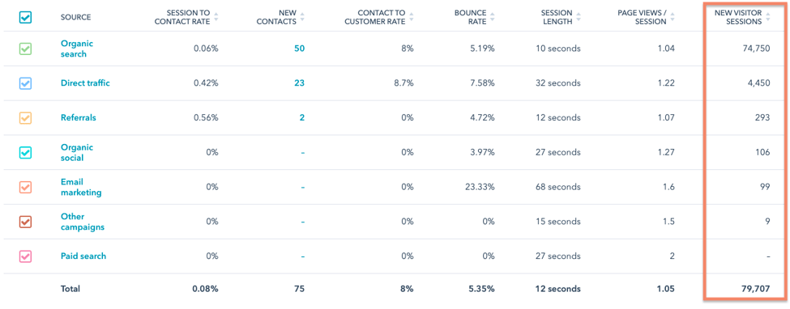Toggle the select-all checkbox in header
790x309 pixels.
pos(25,17)
